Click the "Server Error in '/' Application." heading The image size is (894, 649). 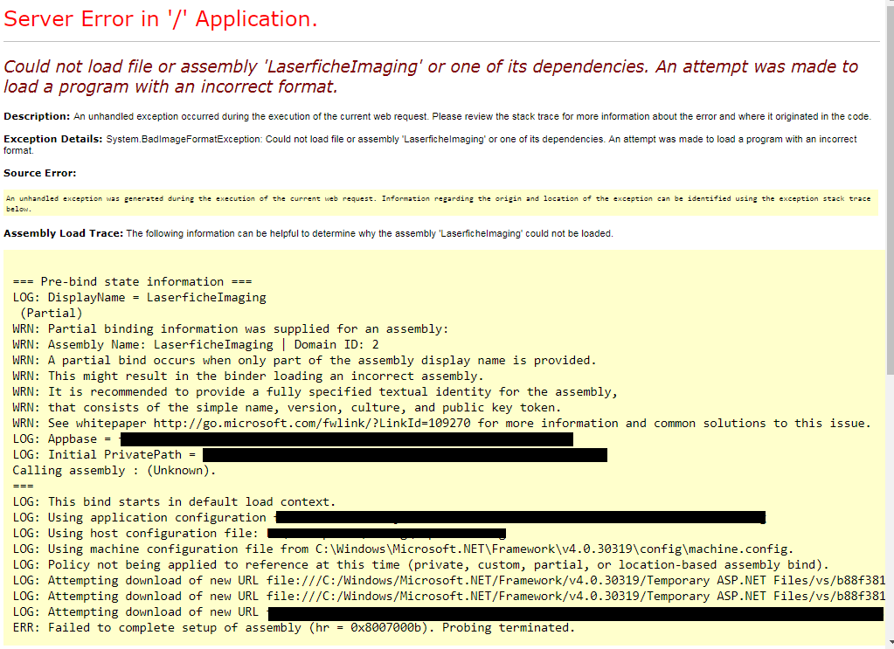[160, 19]
